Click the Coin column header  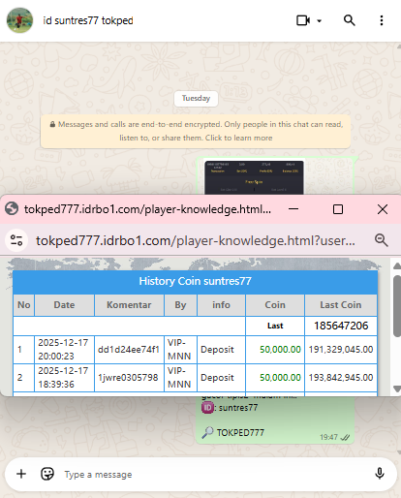(x=275, y=305)
